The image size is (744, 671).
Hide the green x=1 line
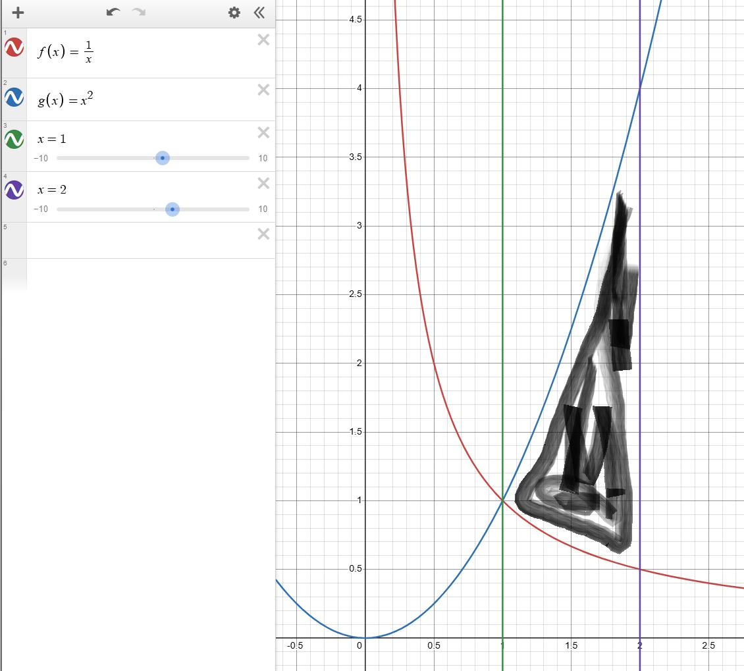(14, 139)
